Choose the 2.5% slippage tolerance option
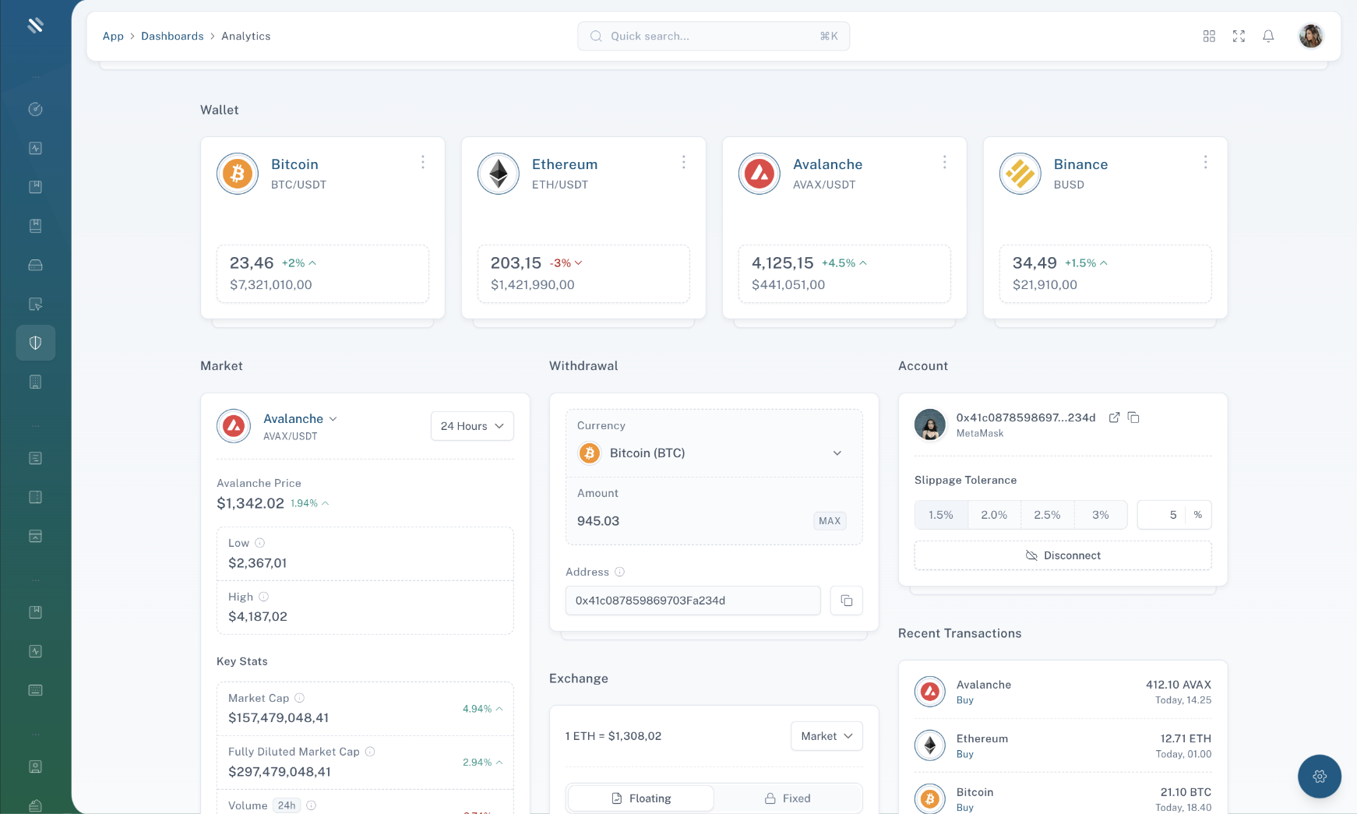This screenshot has width=1357, height=814. click(1048, 514)
